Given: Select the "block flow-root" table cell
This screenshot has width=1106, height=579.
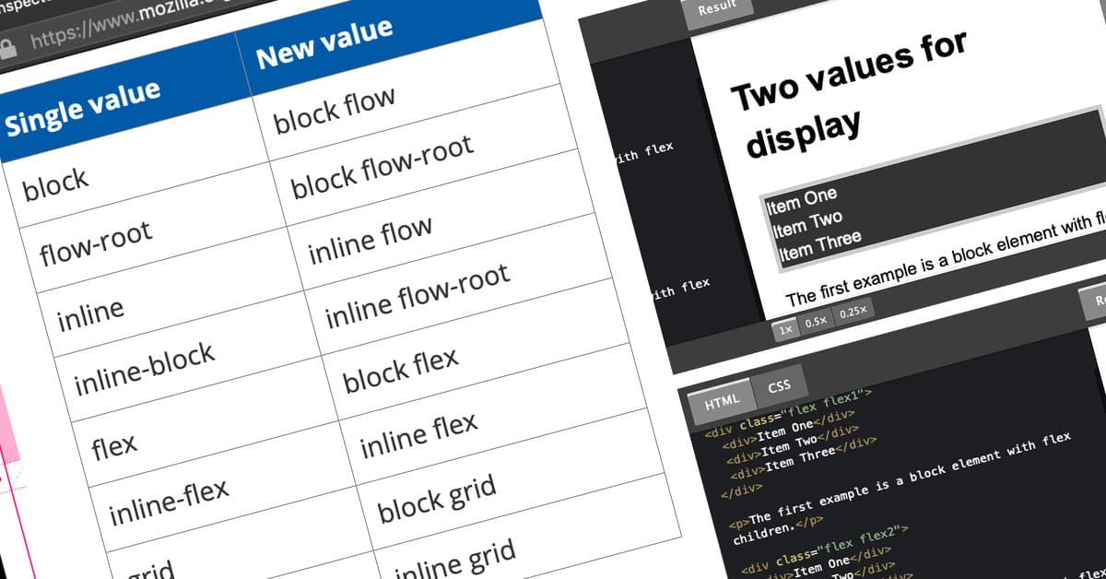Looking at the screenshot, I should click(x=382, y=167).
